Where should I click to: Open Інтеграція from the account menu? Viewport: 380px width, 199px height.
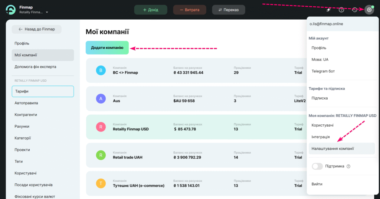[x=321, y=137]
